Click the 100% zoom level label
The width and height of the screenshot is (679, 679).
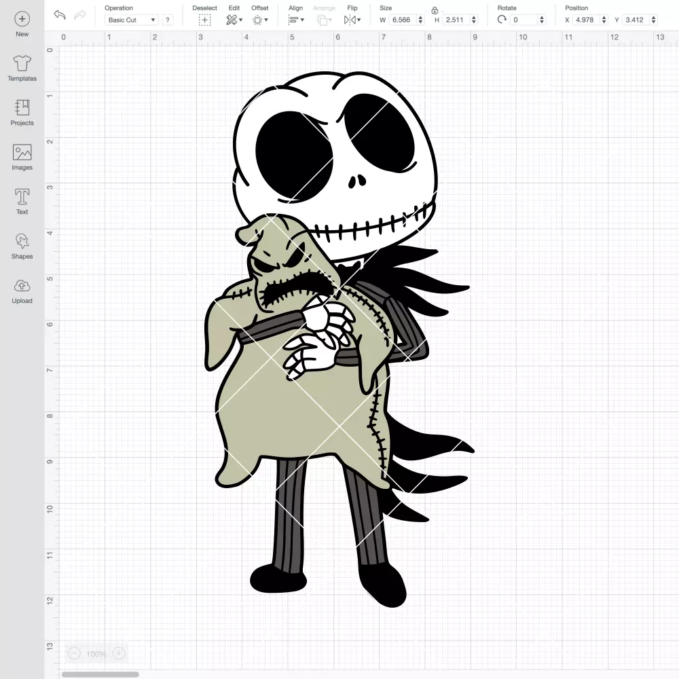tap(96, 654)
